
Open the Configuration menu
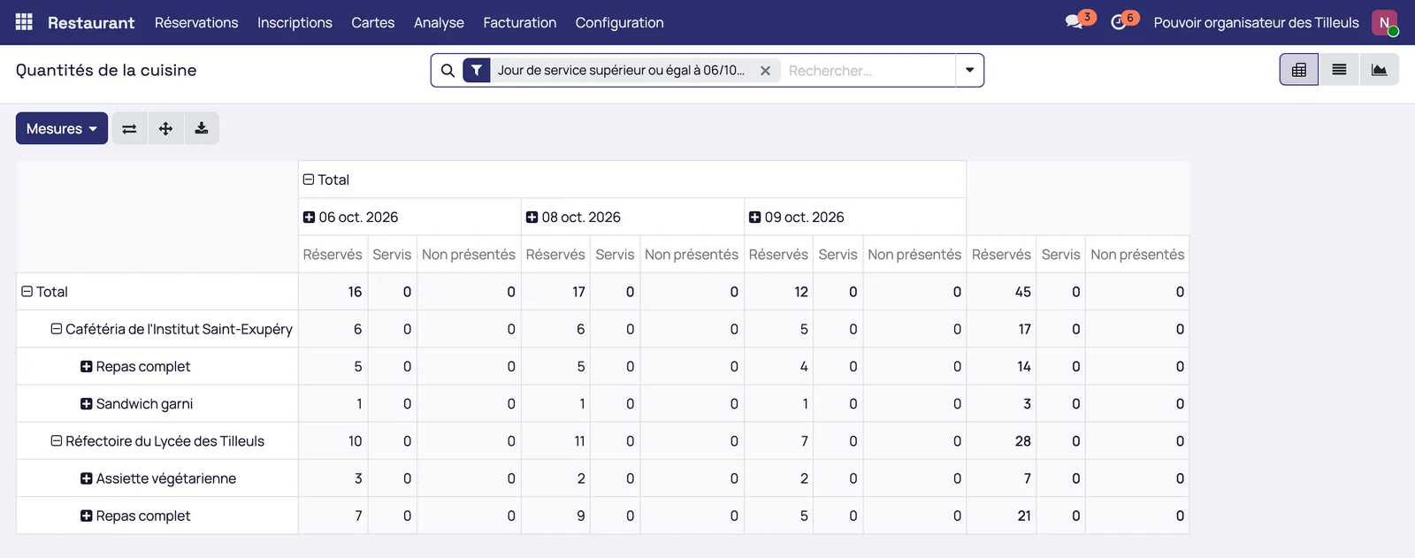(x=619, y=22)
